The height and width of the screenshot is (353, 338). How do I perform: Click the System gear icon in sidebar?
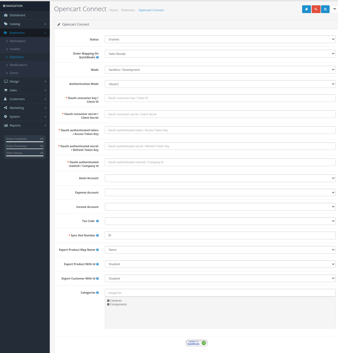click(x=6, y=117)
